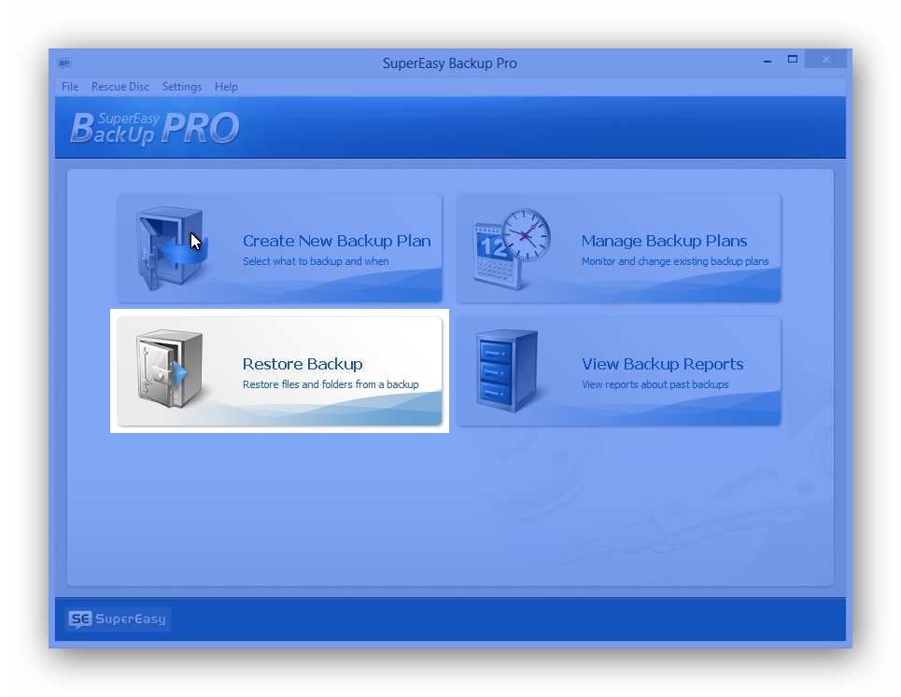This screenshot has width=901, height=697.
Task: Click the BP app icon in title bar
Action: [63, 63]
